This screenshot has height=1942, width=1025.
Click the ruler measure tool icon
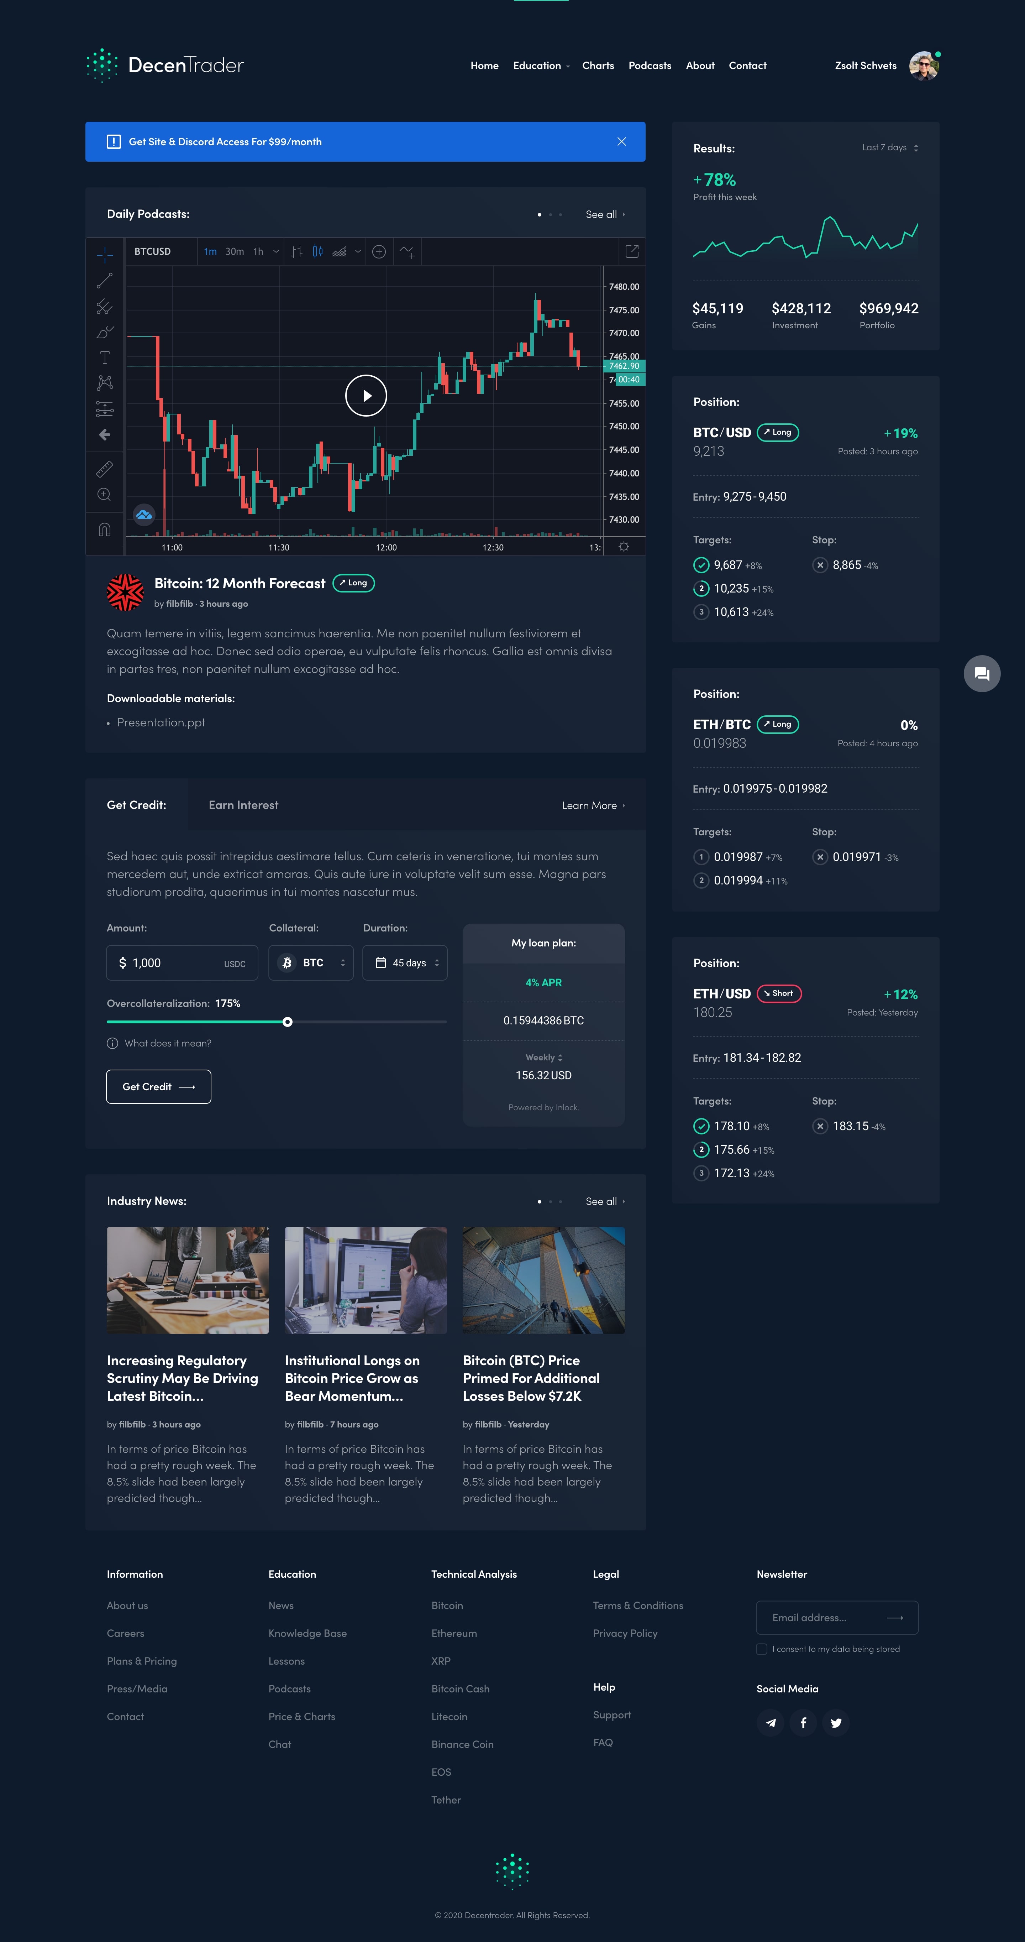click(x=105, y=469)
